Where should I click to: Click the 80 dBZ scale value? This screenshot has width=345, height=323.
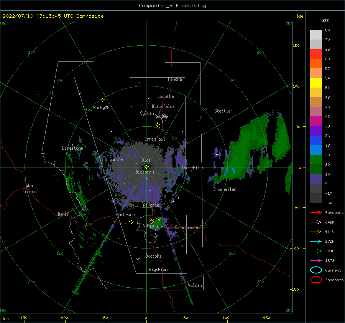click(x=327, y=30)
